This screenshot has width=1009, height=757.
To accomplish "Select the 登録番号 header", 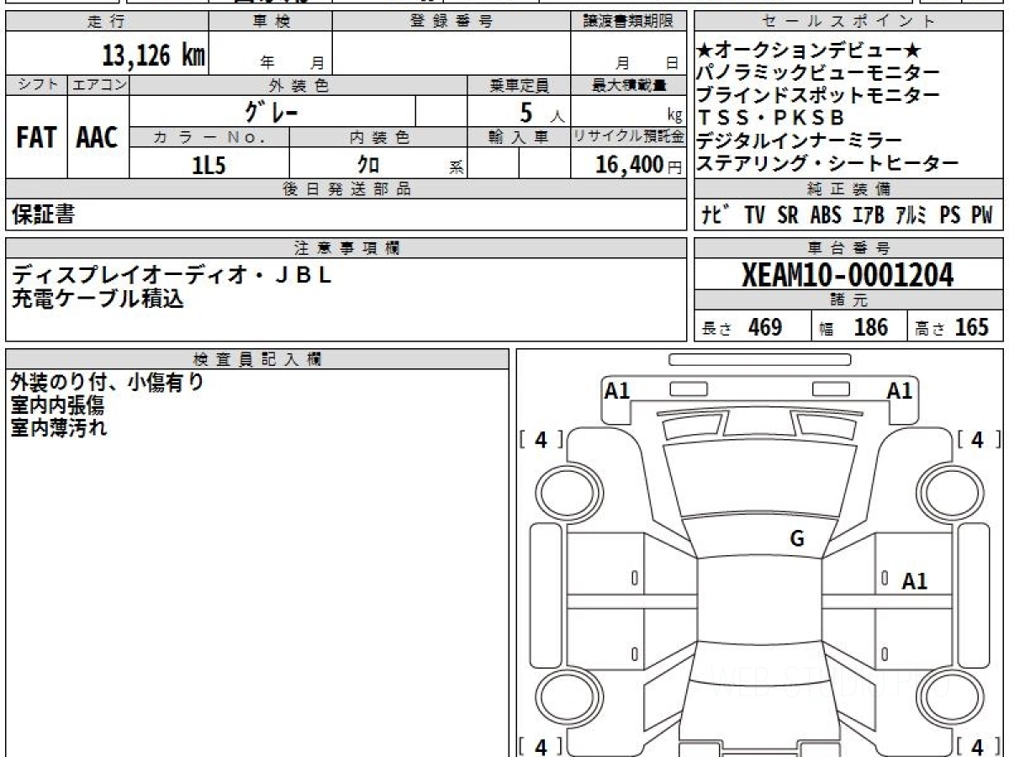I will (x=452, y=22).
